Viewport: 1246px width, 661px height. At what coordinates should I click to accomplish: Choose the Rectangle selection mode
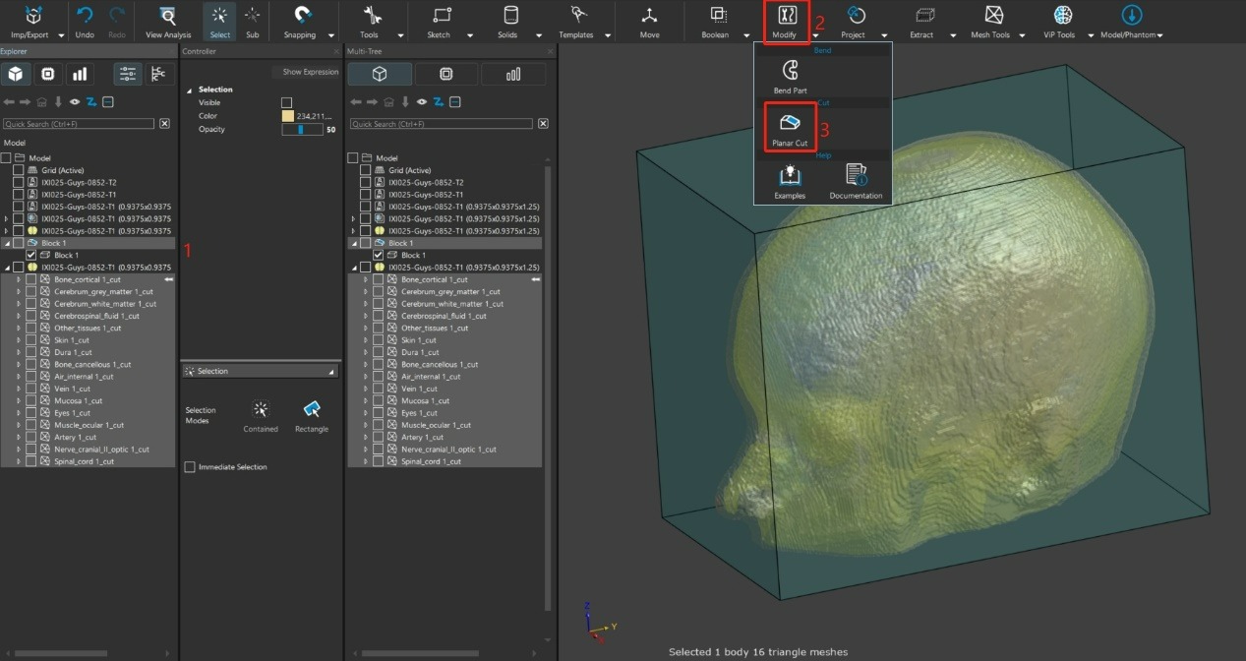point(312,409)
